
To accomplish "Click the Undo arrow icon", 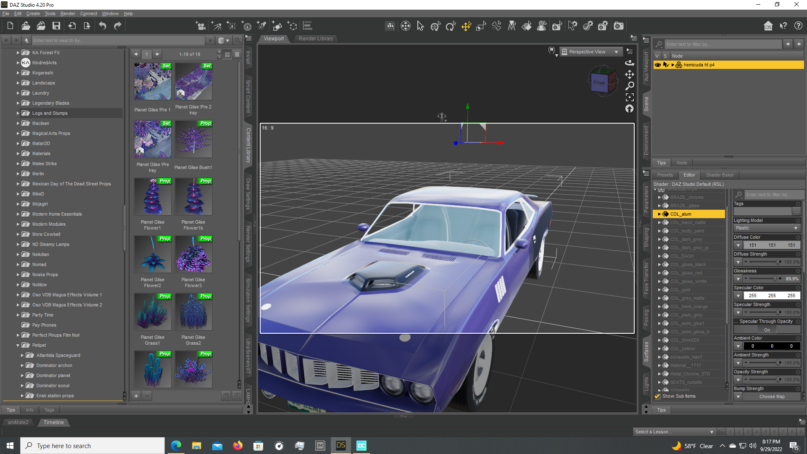I will (x=102, y=26).
